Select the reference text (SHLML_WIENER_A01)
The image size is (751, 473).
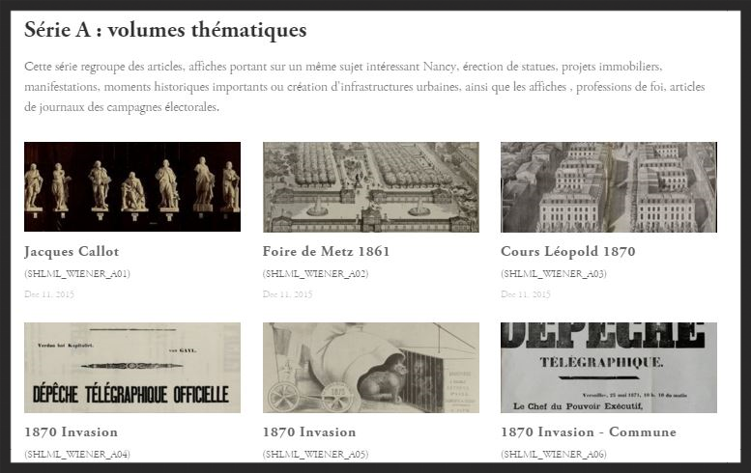pyautogui.click(x=77, y=273)
